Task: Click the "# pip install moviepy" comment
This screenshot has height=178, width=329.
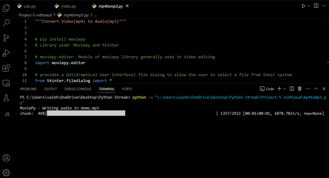Action: click(x=60, y=39)
